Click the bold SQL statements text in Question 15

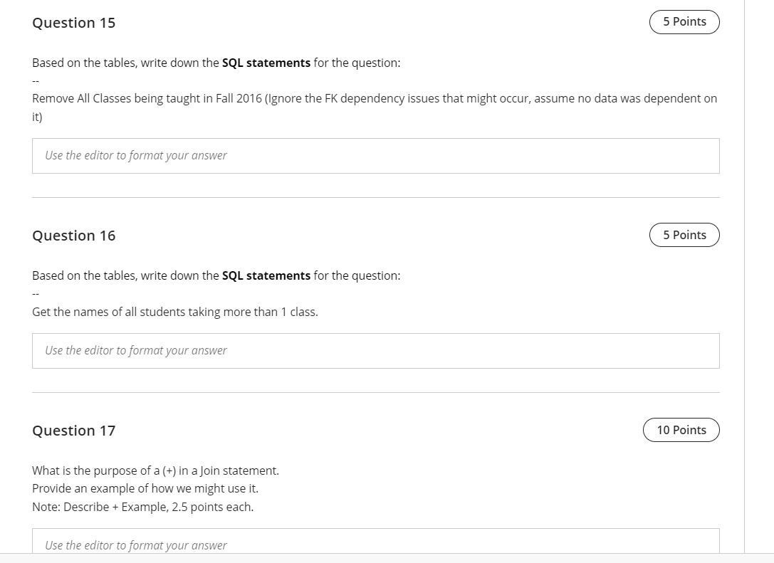click(266, 63)
